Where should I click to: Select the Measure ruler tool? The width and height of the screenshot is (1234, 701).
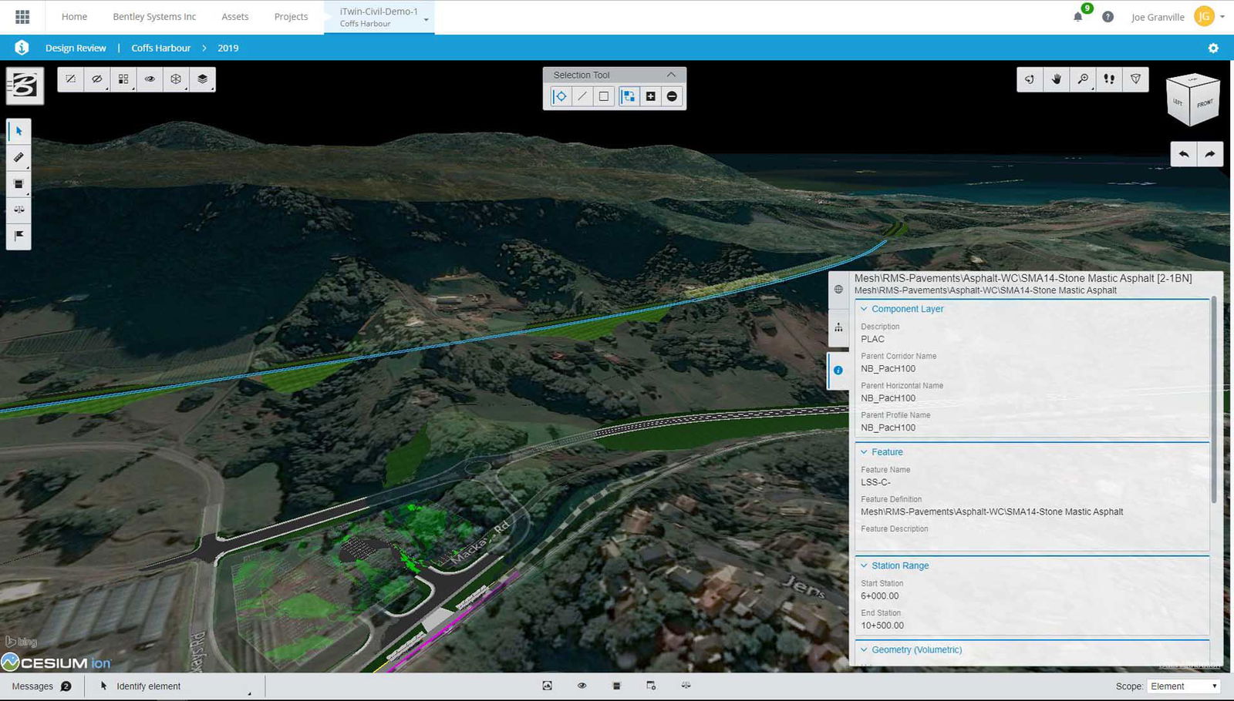(x=19, y=158)
